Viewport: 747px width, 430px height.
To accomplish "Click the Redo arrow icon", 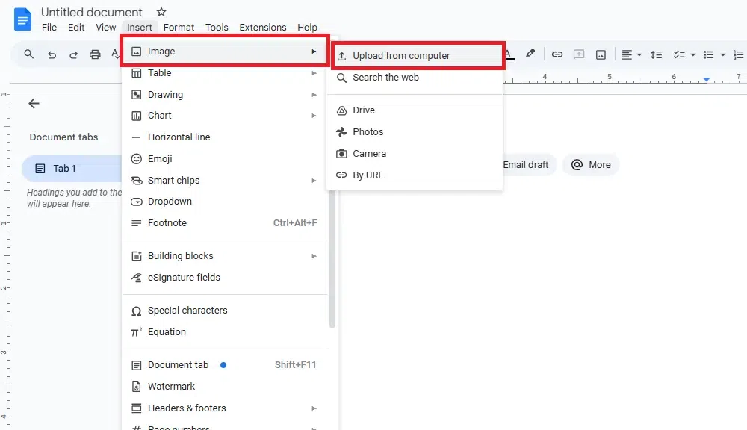I will click(x=73, y=54).
